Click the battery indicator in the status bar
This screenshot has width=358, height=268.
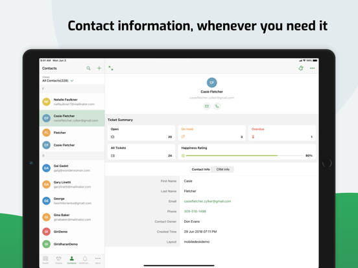pos(315,61)
